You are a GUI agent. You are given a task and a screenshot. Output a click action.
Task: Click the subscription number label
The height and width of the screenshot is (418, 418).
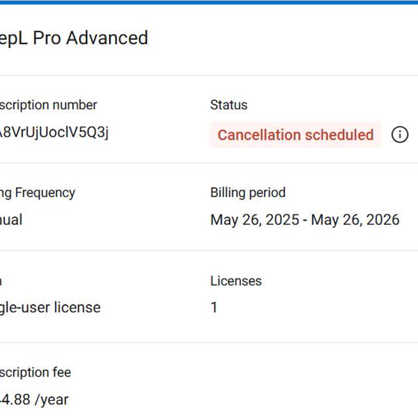pos(48,104)
